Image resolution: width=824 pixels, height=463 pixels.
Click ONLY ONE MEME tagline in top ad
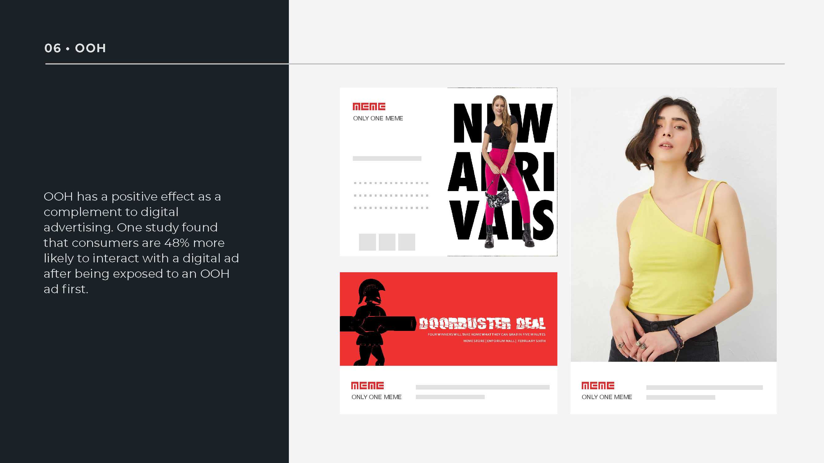click(378, 118)
